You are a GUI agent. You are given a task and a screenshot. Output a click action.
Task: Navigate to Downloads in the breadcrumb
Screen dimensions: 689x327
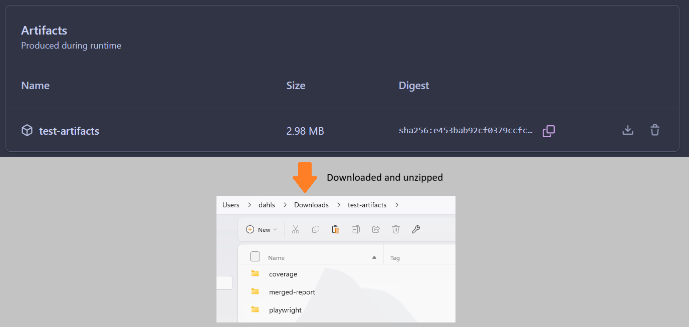(311, 205)
